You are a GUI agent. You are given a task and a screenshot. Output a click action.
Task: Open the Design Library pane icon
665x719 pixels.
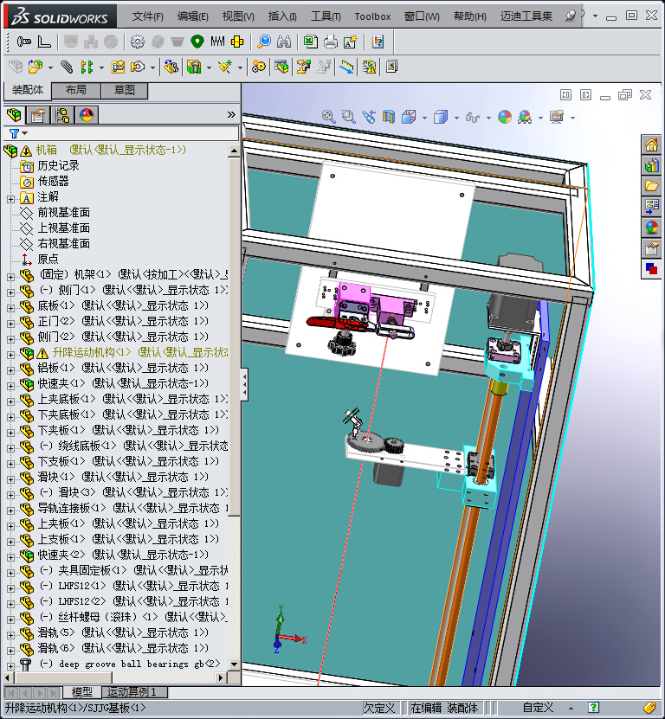pyautogui.click(x=651, y=165)
